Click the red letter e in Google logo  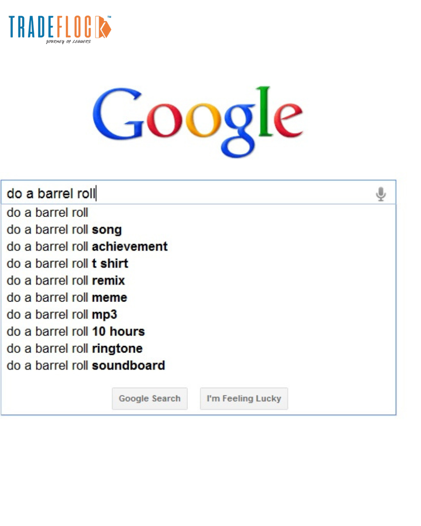point(288,118)
